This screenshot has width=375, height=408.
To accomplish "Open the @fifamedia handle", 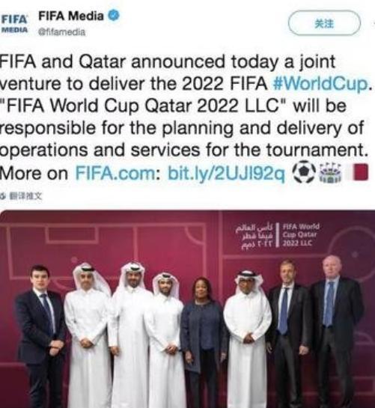I will pos(61,32).
